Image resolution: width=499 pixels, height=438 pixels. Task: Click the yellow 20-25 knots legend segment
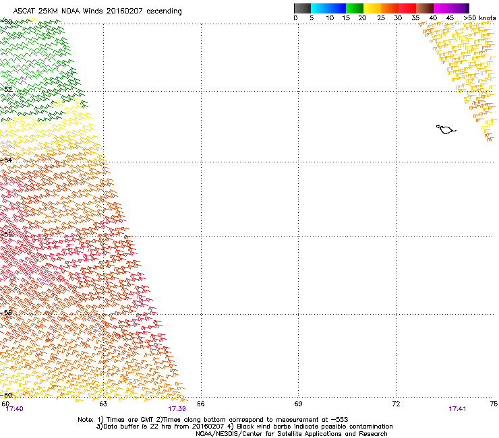tap(372, 8)
